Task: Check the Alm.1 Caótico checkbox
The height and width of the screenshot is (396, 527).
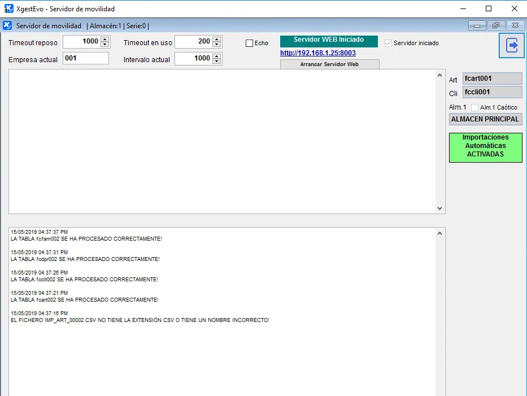Action: point(474,107)
